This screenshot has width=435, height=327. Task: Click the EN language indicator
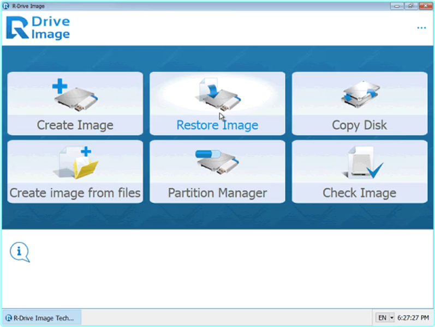click(x=382, y=318)
